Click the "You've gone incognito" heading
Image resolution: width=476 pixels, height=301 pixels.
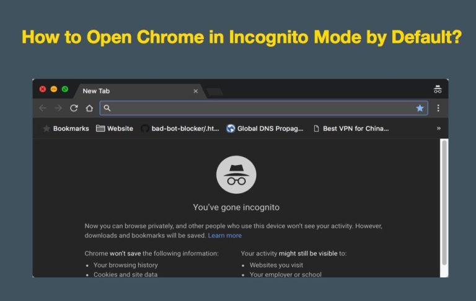point(236,207)
